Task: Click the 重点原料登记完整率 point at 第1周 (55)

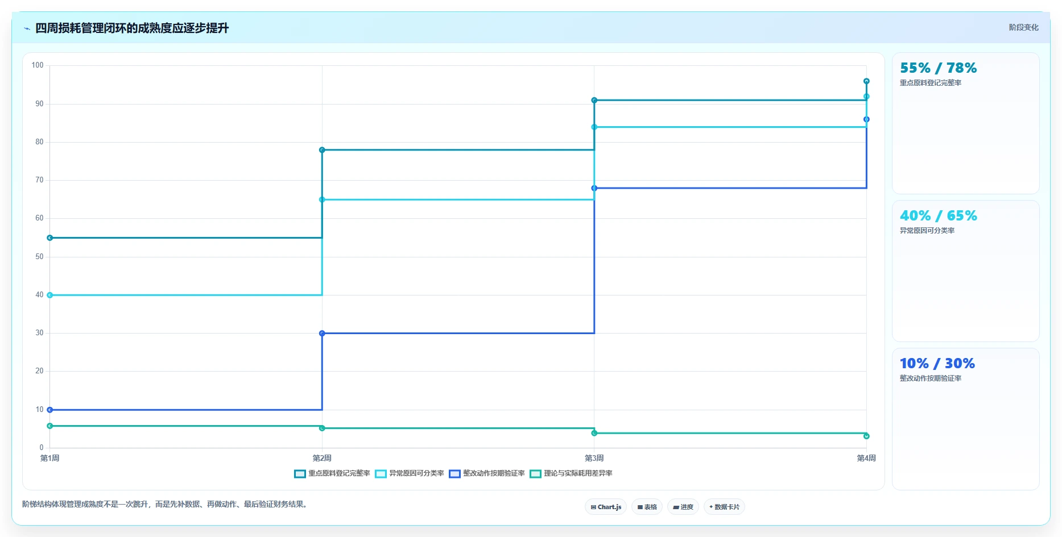Action: coord(50,238)
